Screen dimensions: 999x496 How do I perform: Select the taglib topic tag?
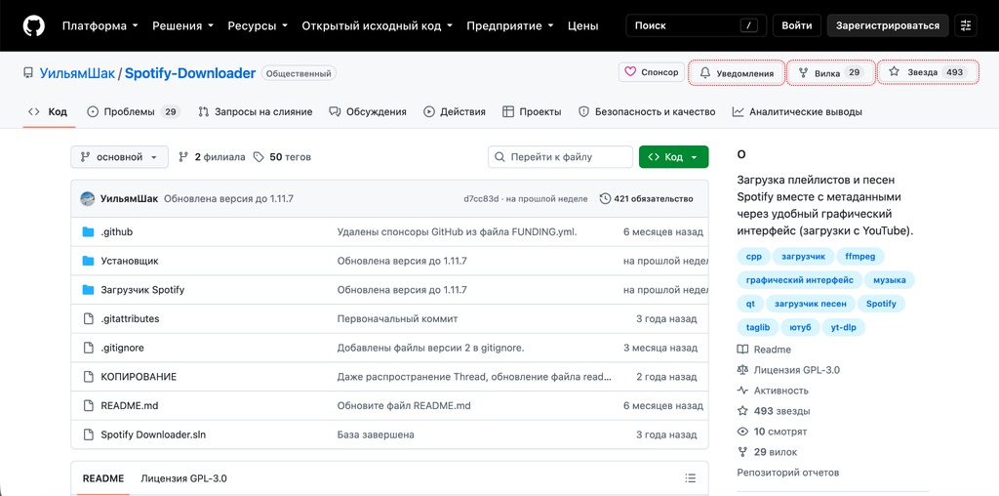coord(757,328)
